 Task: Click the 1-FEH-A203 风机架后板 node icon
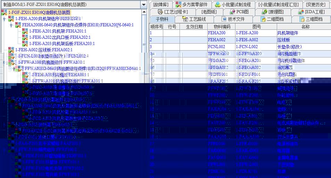tap(25, 44)
